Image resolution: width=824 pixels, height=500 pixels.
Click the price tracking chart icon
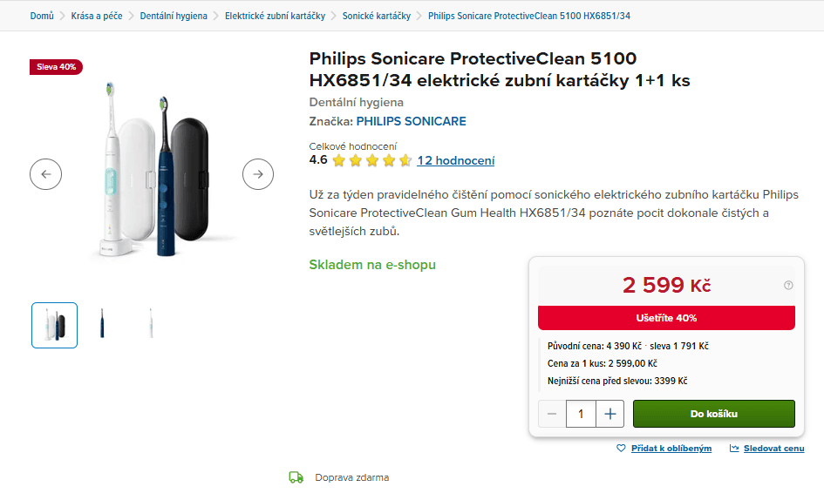[x=734, y=449]
